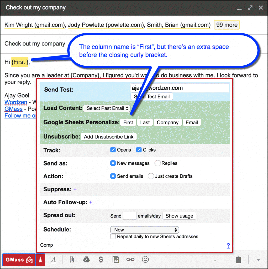
Task: Open GMass settings arrow beside GMass button
Action: point(40,260)
